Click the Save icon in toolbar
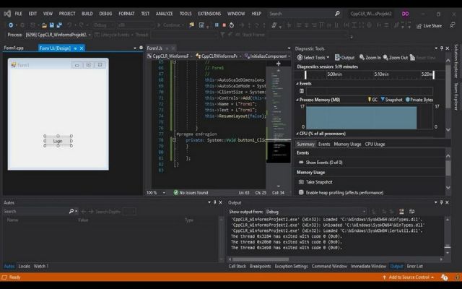The width and height of the screenshot is (462, 289). [x=52, y=25]
